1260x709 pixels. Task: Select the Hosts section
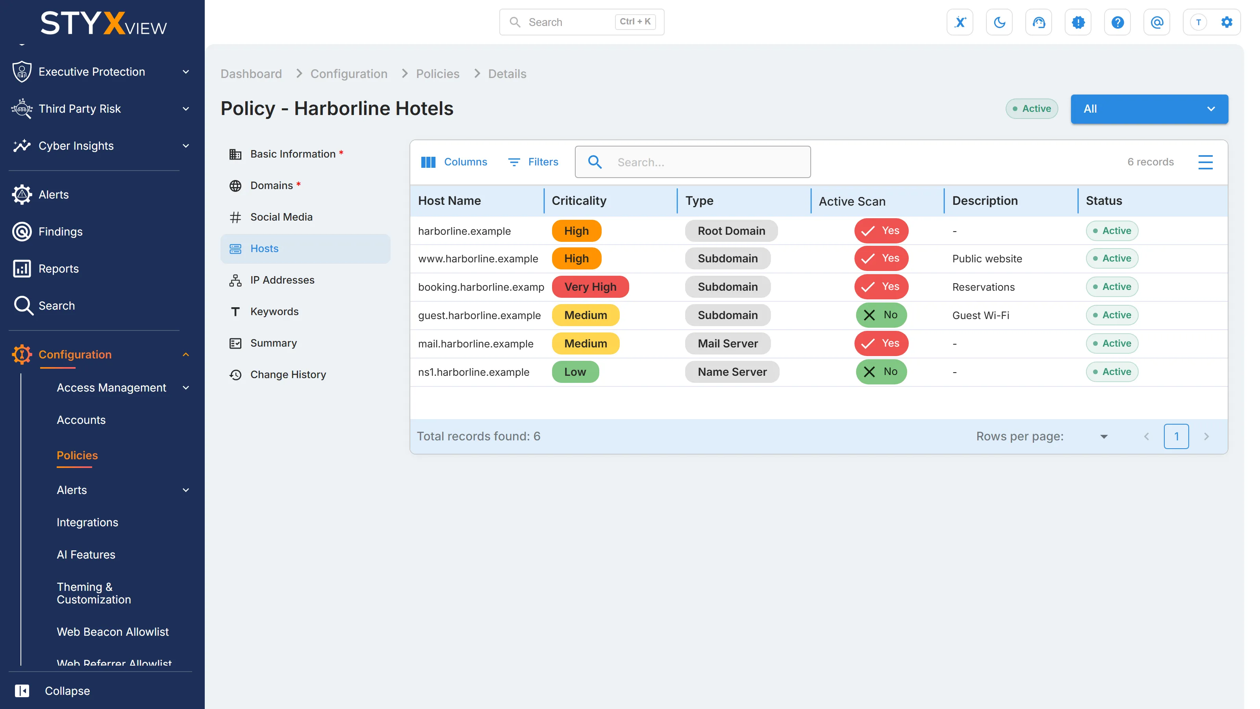click(305, 249)
